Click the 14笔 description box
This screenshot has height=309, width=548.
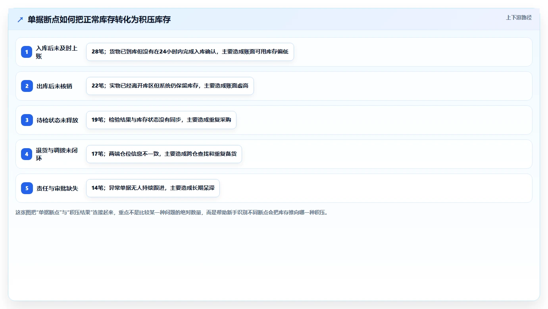(153, 188)
